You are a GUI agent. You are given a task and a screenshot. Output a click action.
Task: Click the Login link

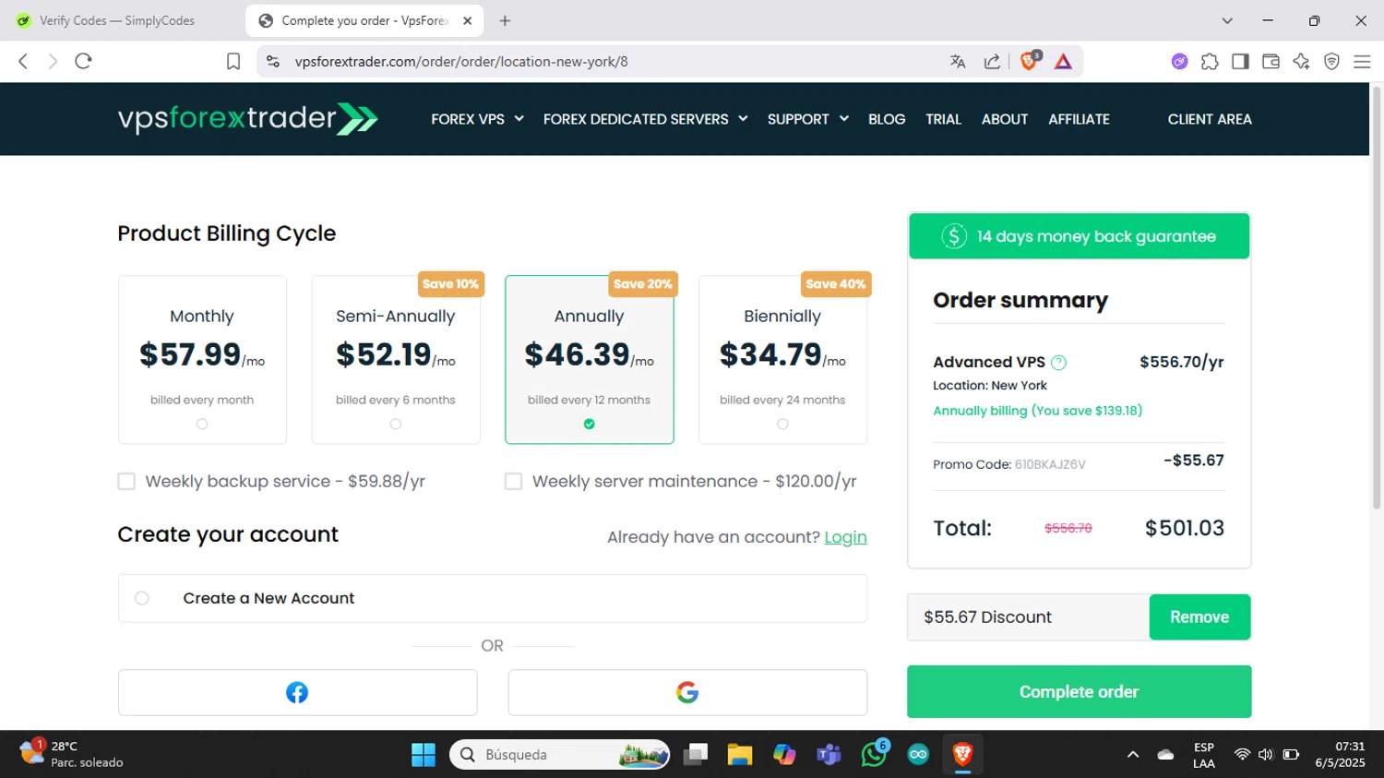tap(845, 537)
